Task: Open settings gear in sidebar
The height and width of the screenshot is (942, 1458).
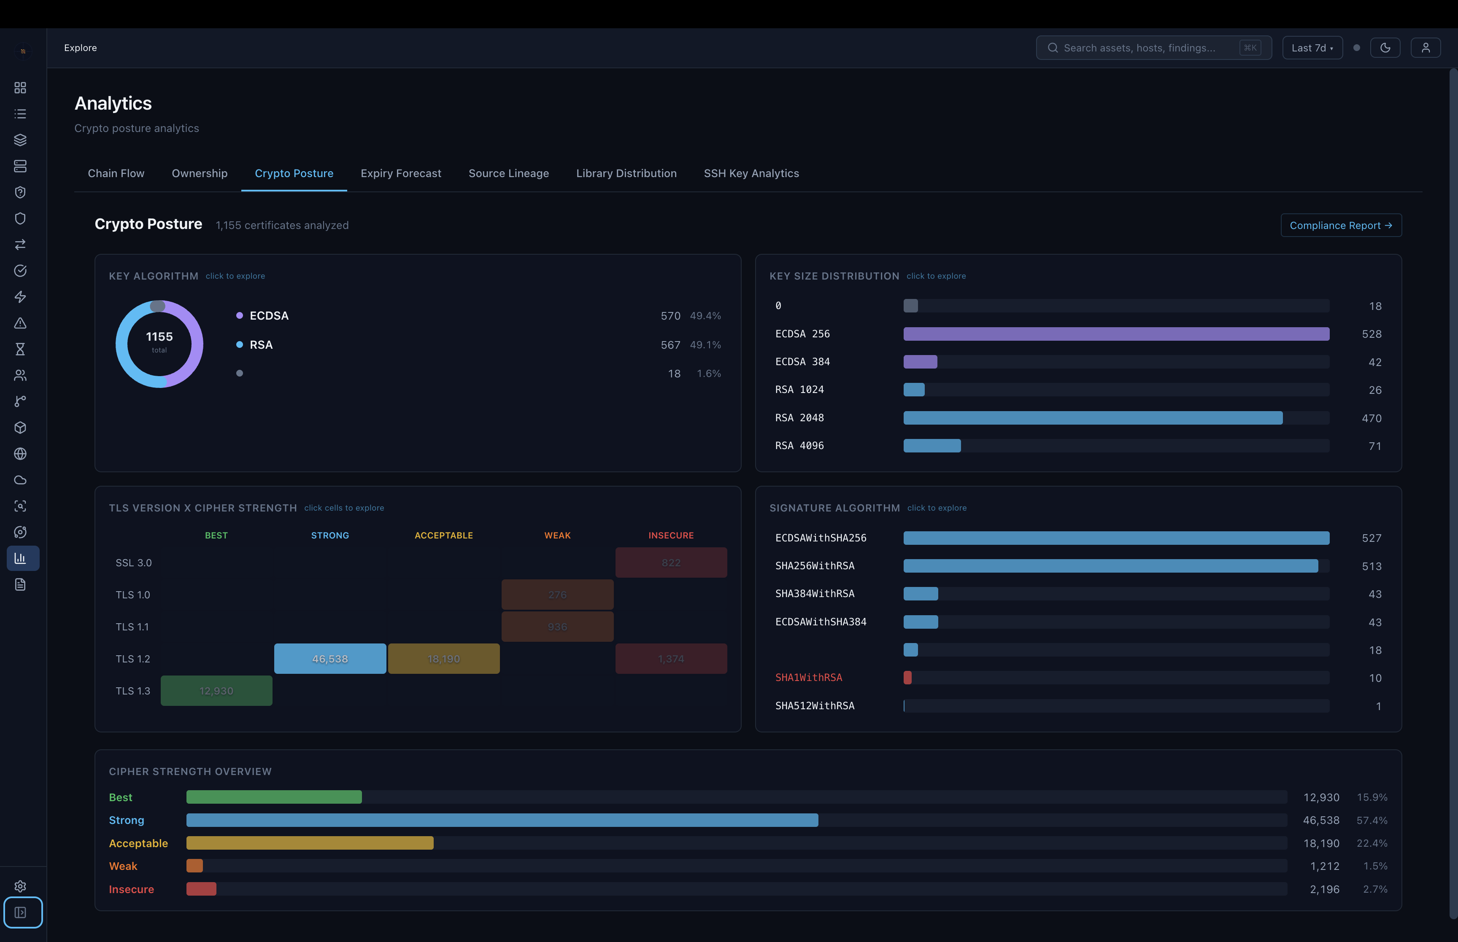Action: click(20, 886)
